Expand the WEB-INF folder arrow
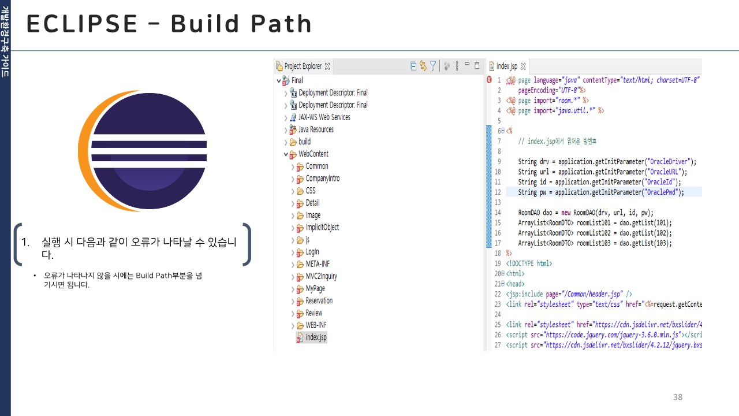Image resolution: width=739 pixels, height=416 pixels. [293, 326]
